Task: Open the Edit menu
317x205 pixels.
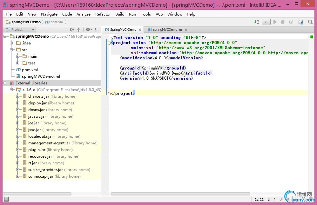Action: (20, 14)
